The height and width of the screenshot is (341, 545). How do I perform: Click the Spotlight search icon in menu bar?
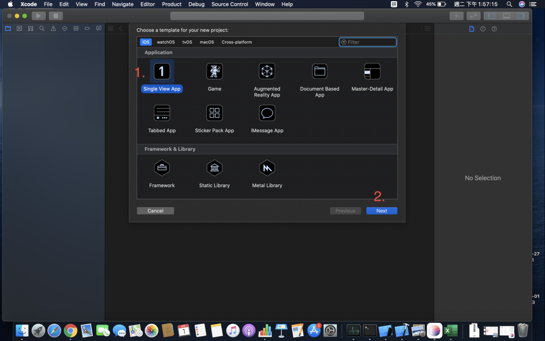[x=509, y=4]
